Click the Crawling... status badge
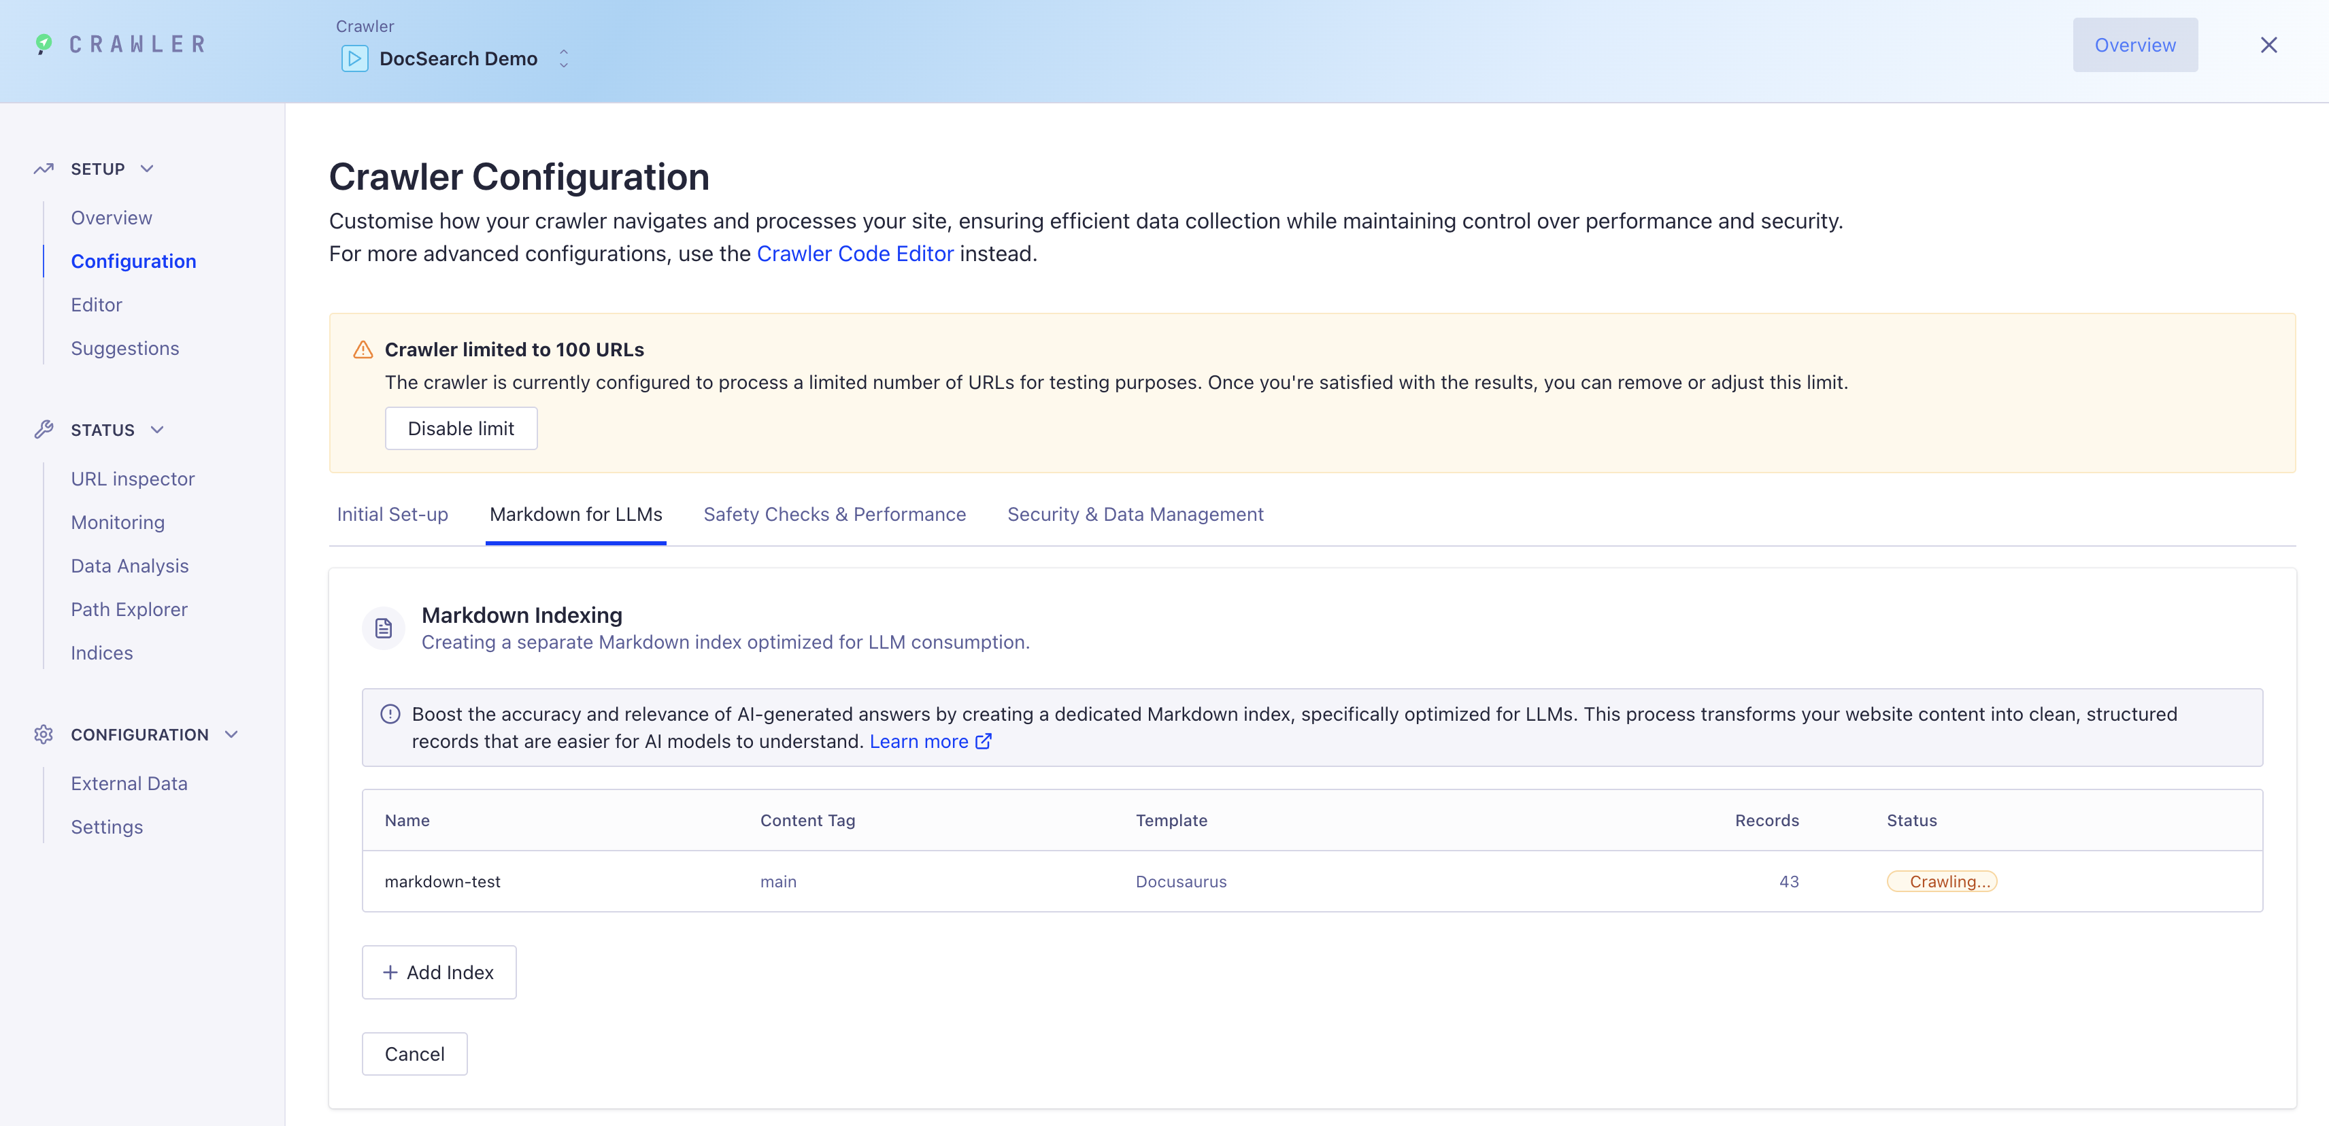The height and width of the screenshot is (1126, 2329). pyautogui.click(x=1941, y=881)
